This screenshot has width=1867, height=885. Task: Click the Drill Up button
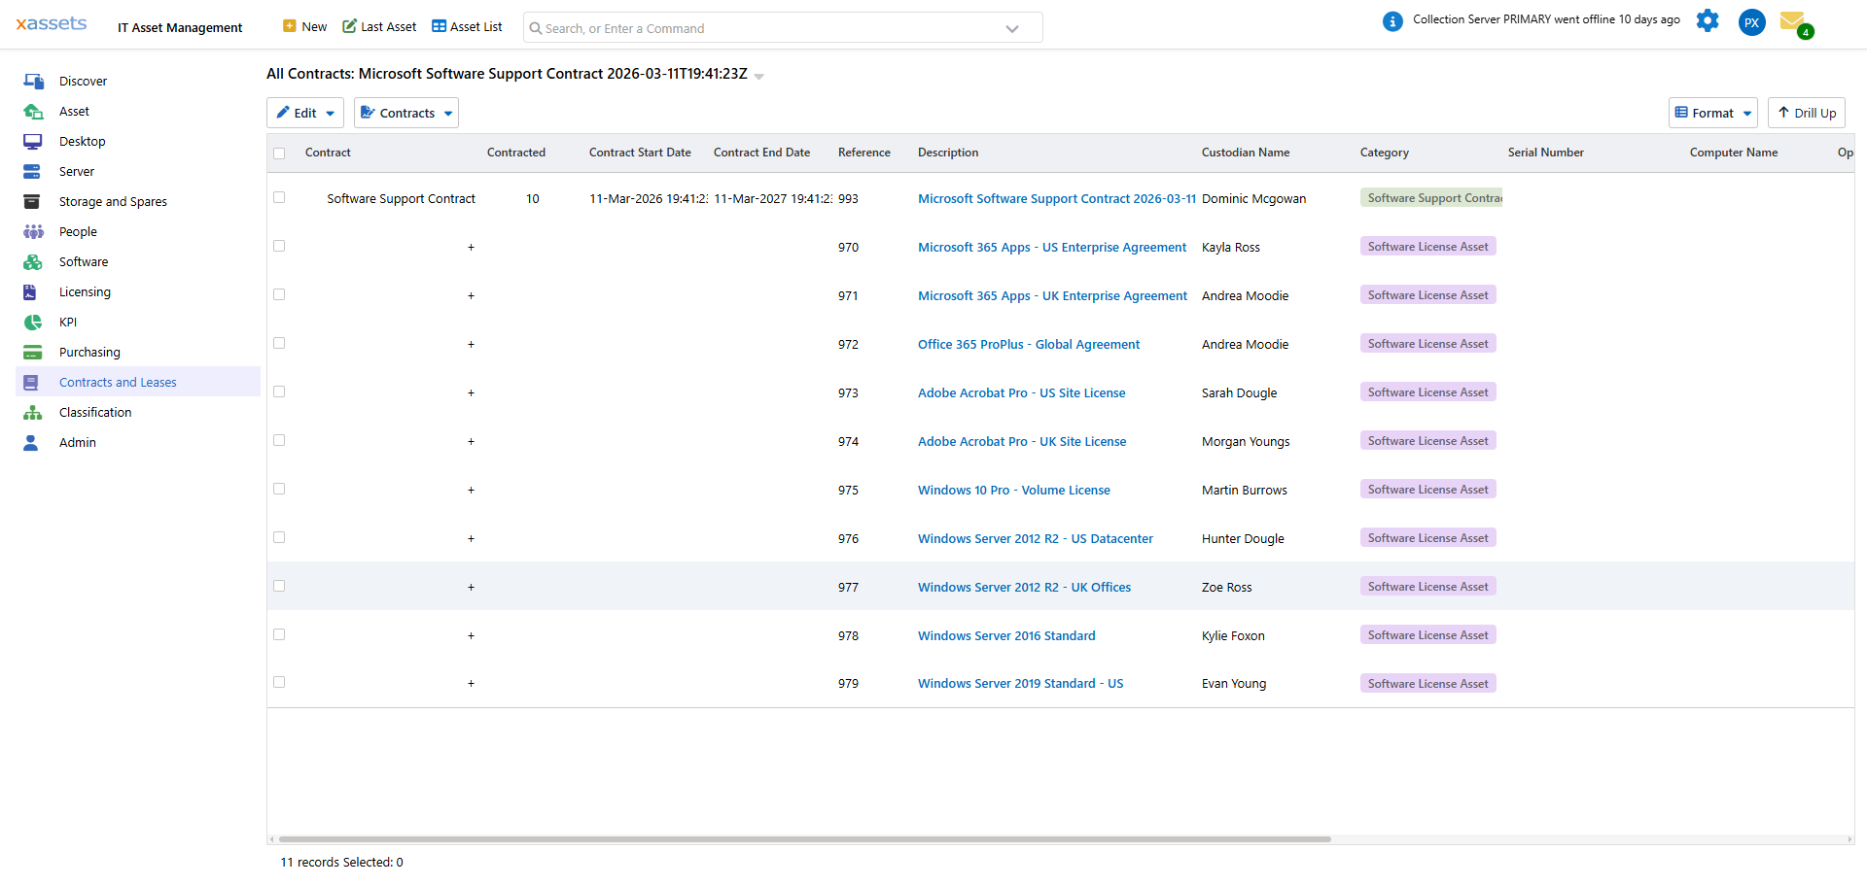coord(1806,113)
